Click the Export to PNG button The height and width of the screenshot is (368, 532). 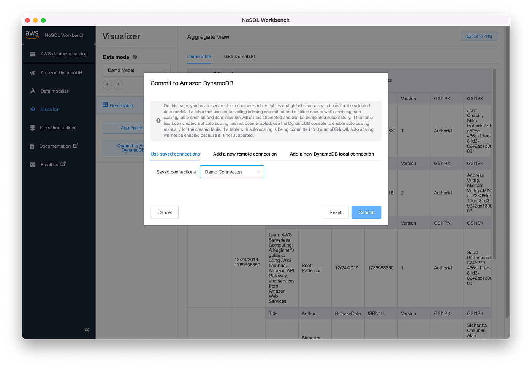coord(479,36)
